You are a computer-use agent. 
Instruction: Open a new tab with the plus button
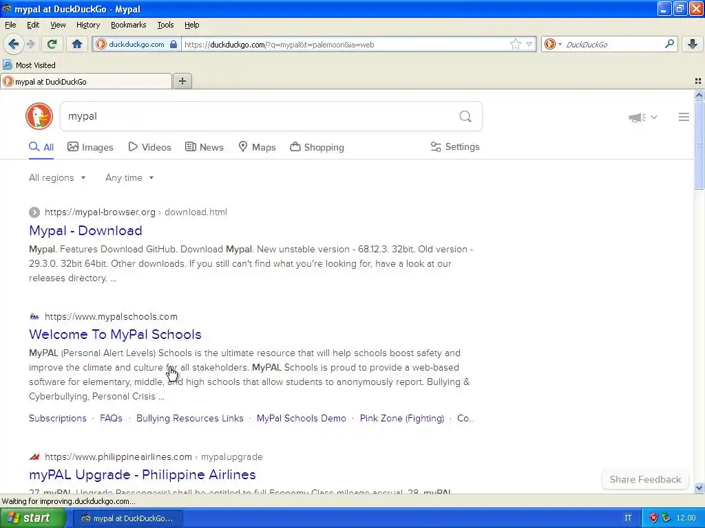tap(182, 81)
